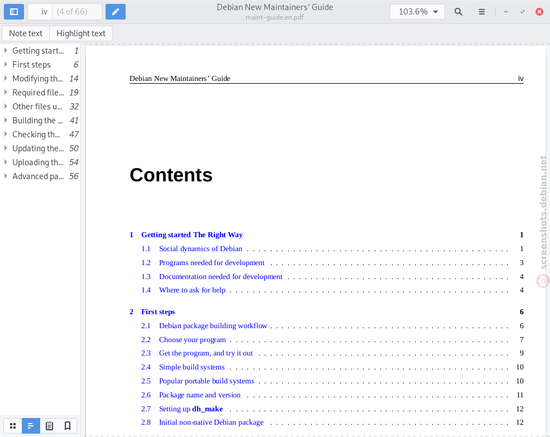The image size is (550, 437).
Task: Click the Contents page heading
Action: click(x=171, y=175)
